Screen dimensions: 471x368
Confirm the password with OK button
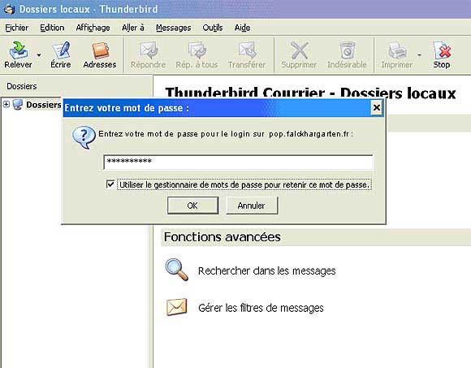[x=192, y=206]
